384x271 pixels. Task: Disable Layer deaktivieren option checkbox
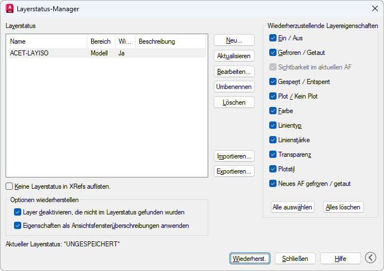[x=17, y=213]
